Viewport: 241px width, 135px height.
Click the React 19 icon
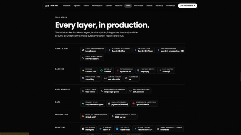pos(100,129)
